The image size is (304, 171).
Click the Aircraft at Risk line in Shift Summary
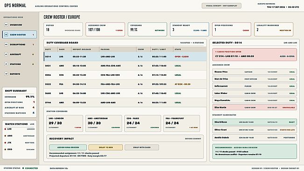(20, 107)
